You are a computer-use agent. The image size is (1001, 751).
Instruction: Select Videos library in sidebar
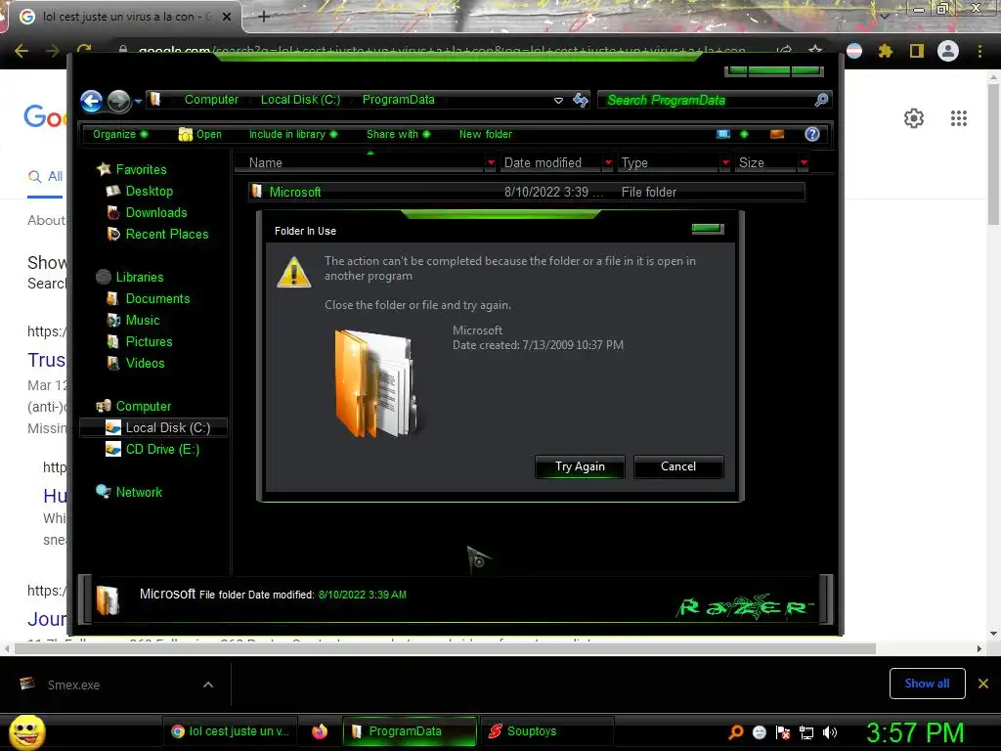[x=145, y=363]
